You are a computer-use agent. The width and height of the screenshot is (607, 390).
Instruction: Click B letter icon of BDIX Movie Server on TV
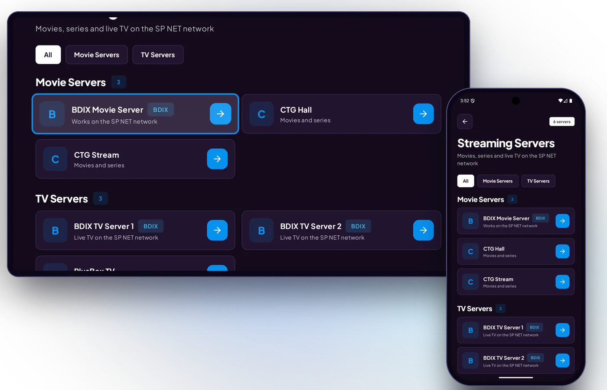(x=52, y=114)
